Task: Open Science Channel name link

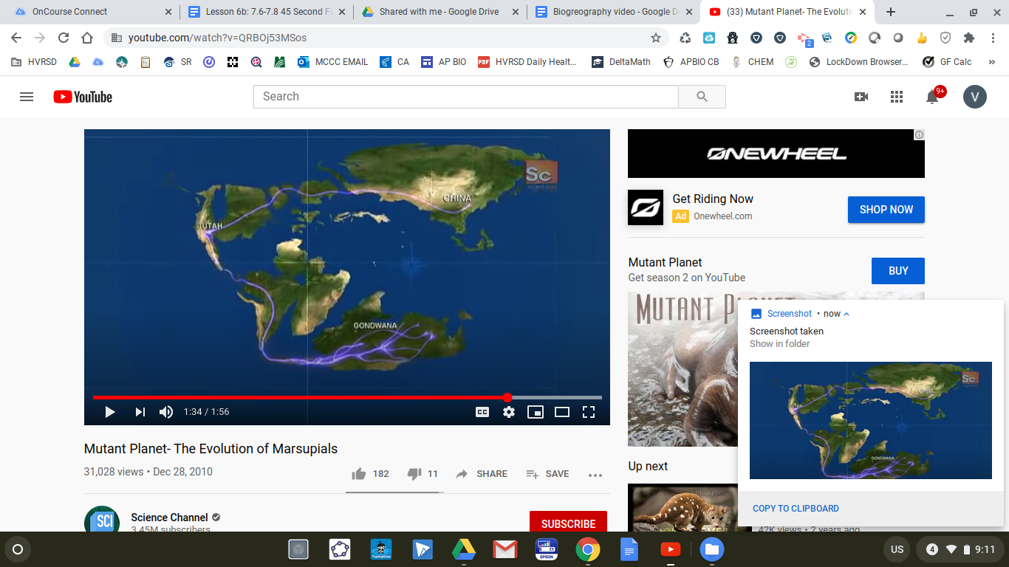Action: pyautogui.click(x=169, y=518)
